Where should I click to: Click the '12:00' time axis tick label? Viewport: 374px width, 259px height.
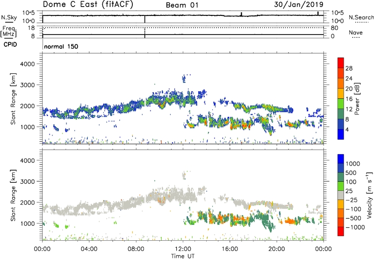(183, 249)
